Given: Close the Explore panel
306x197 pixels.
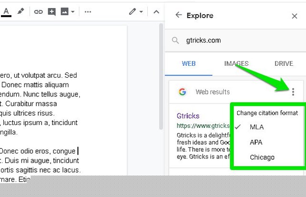Looking at the screenshot, I should [x=295, y=16].
